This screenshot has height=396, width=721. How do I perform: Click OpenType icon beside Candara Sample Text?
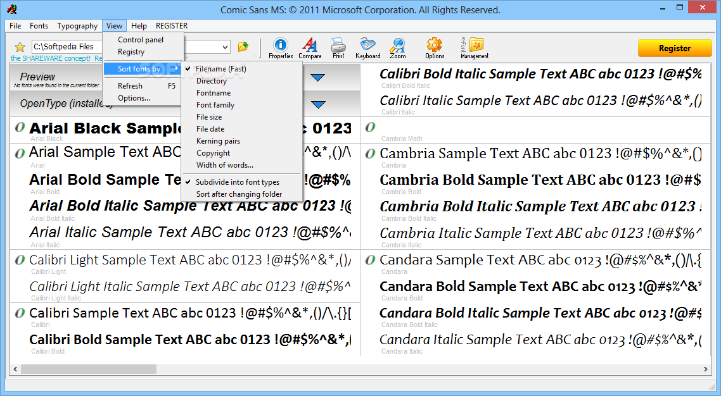point(370,260)
